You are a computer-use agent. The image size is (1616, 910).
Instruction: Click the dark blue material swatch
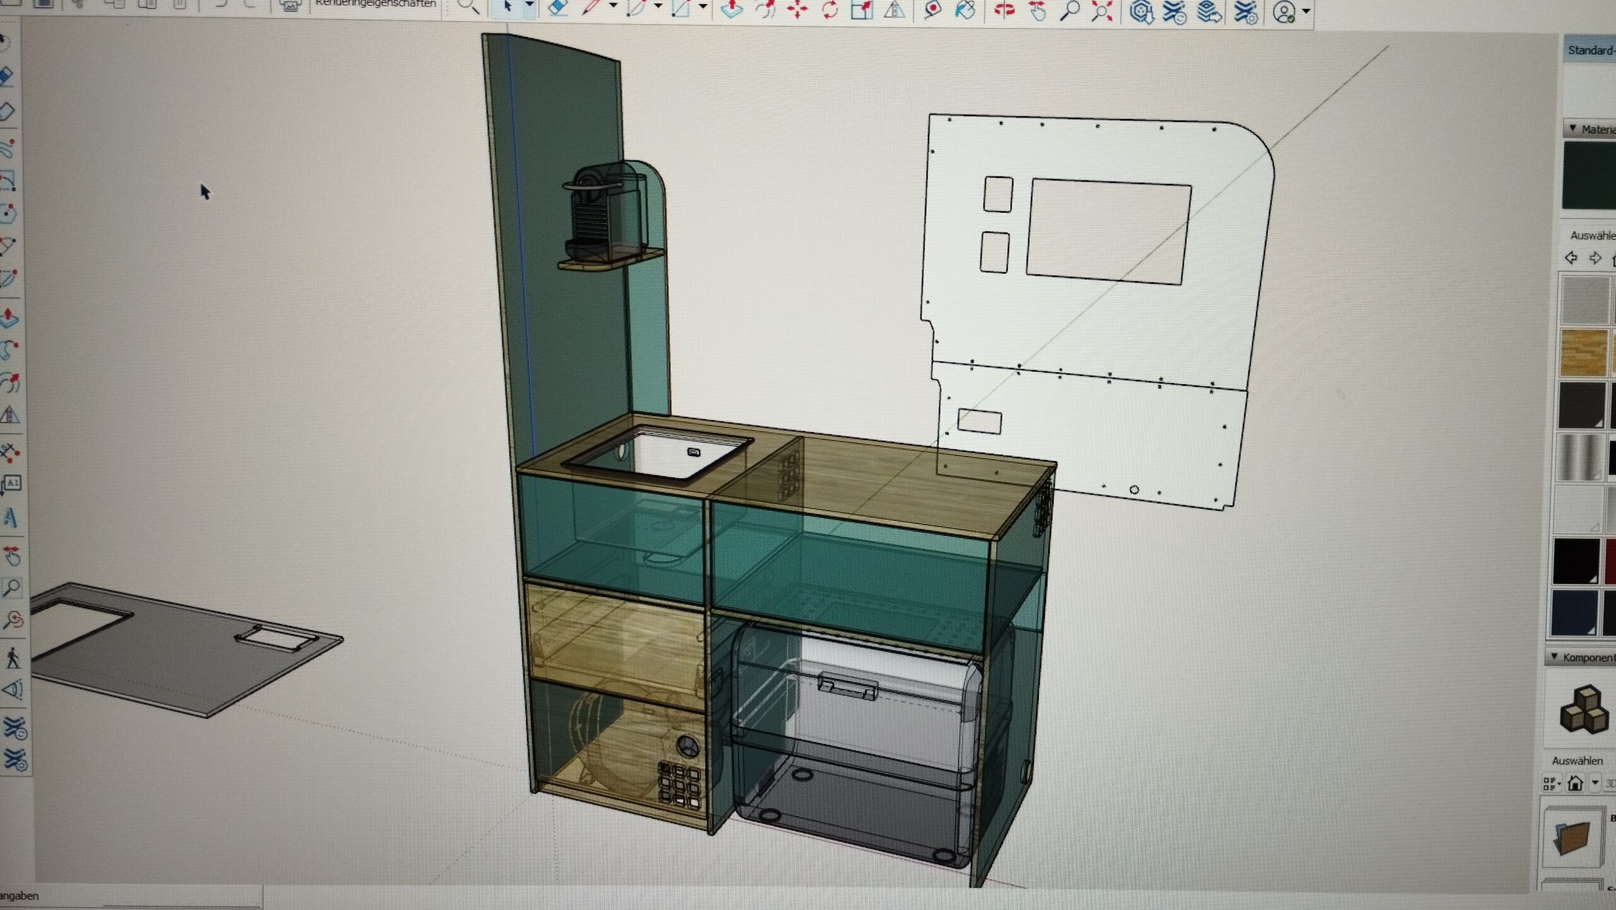1574,613
